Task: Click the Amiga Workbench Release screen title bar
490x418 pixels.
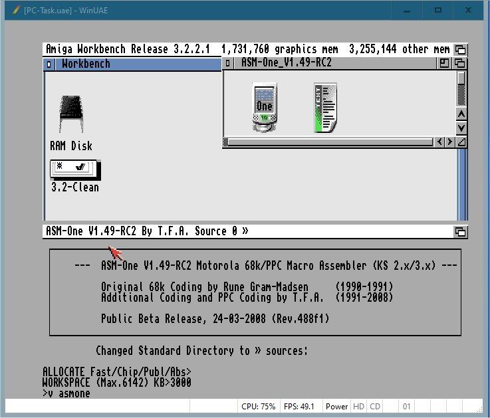Action: pos(248,49)
